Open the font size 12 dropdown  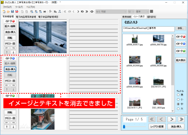(x=131, y=12)
